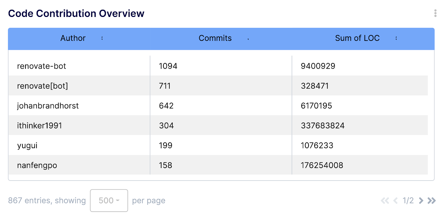This screenshot has height=220, width=445.
Task: Click the 337683824 LOC value
Action: pyautogui.click(x=323, y=125)
